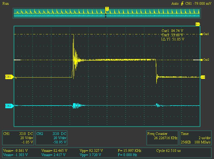Click the yellow trigger level arrow at right edge
This screenshot has height=159, width=214.
[x=203, y=77]
